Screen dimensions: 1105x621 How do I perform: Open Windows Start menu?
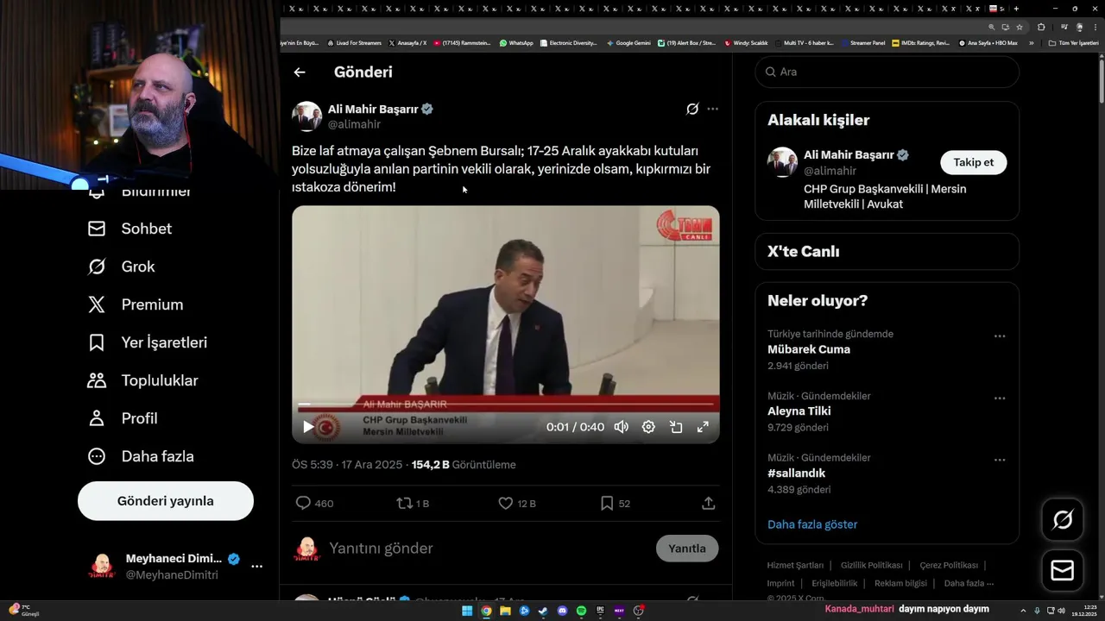coord(467,611)
